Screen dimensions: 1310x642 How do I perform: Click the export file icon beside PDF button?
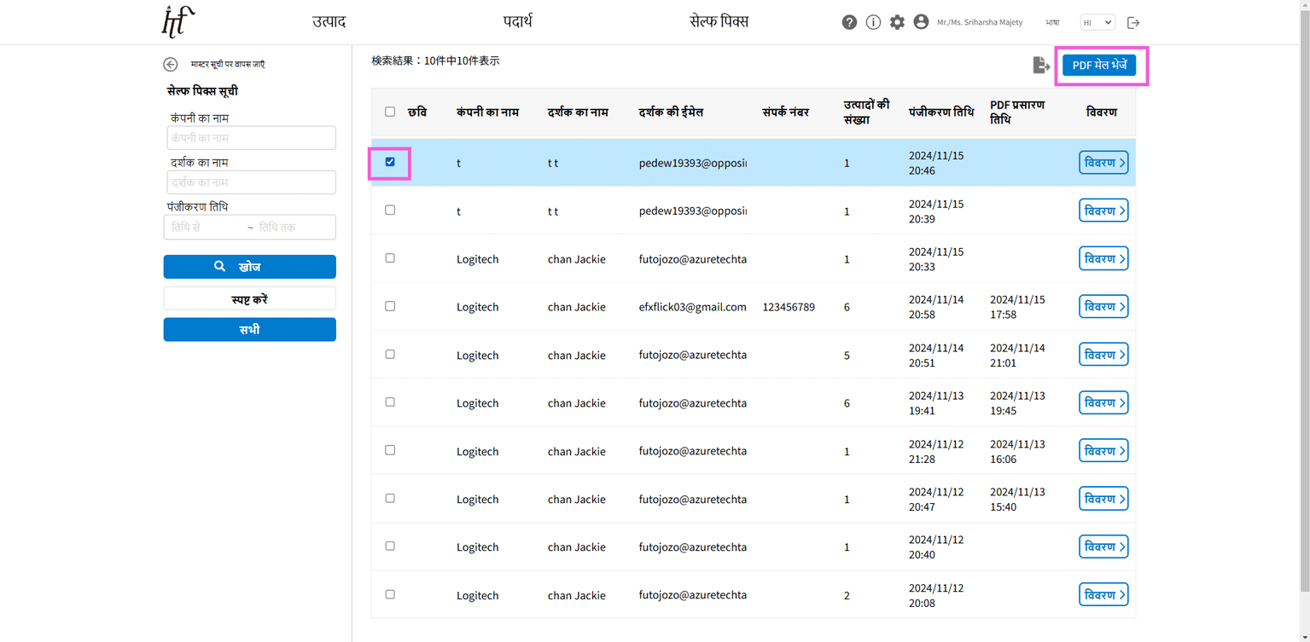1041,65
